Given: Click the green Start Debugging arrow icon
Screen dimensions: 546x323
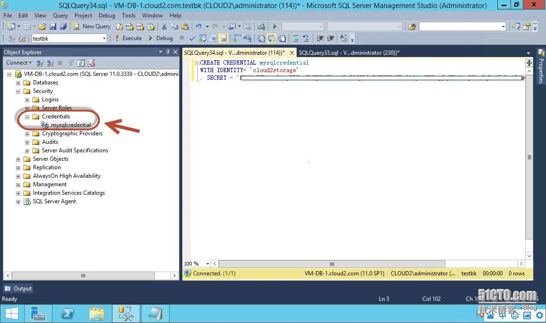Looking at the screenshot, I should pyautogui.click(x=275, y=26).
